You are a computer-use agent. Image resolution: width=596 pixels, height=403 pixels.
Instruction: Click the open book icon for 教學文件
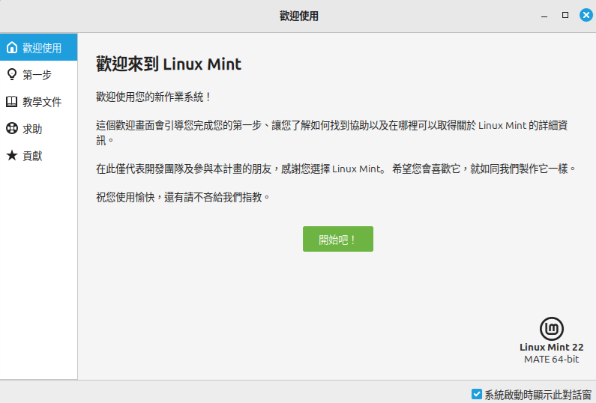pyautogui.click(x=11, y=102)
